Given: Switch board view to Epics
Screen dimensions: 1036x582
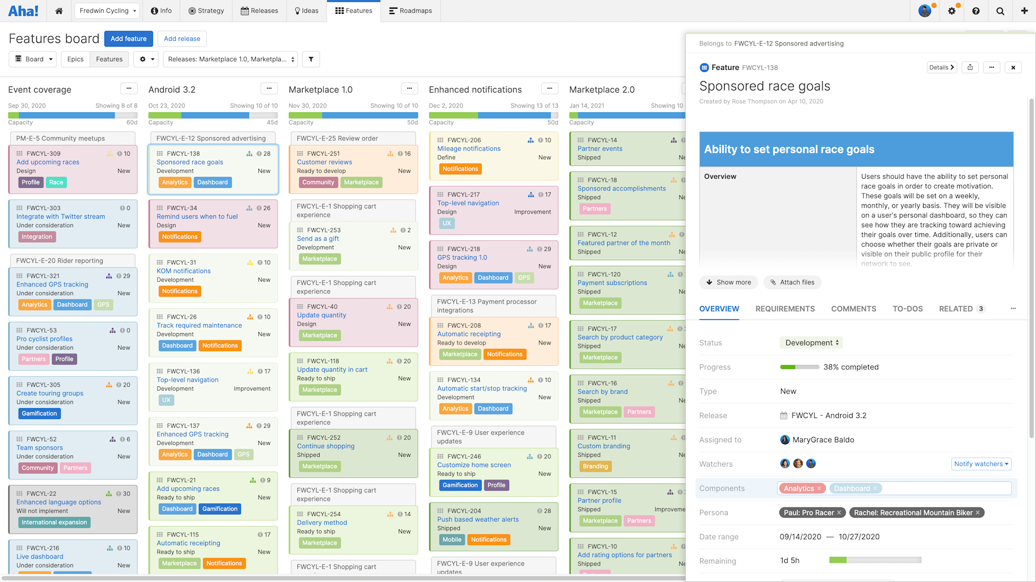Looking at the screenshot, I should point(75,59).
